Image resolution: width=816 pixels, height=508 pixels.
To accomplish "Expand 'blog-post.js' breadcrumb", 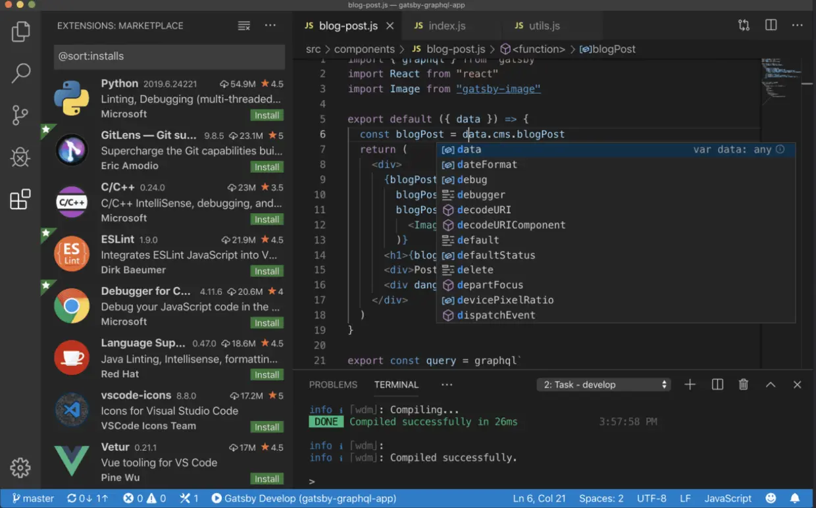I will click(449, 49).
